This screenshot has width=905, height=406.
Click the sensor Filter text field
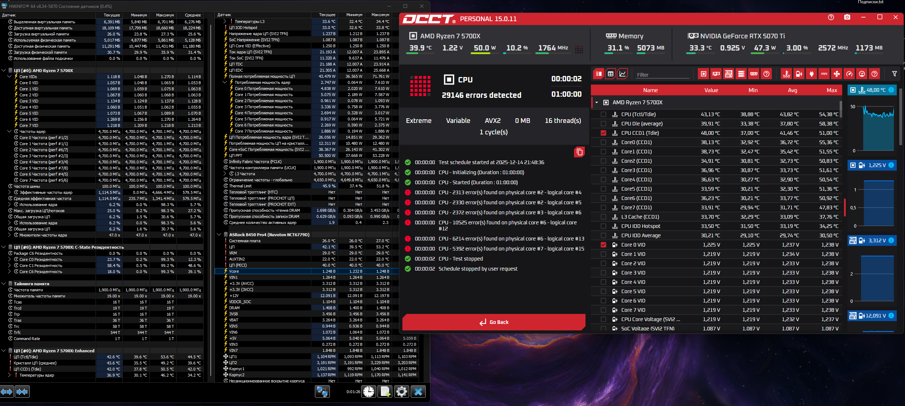pos(662,75)
